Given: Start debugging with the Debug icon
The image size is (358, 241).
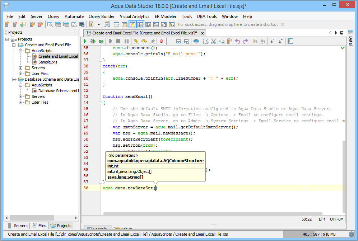Looking at the screenshot, I should [x=93, y=41].
